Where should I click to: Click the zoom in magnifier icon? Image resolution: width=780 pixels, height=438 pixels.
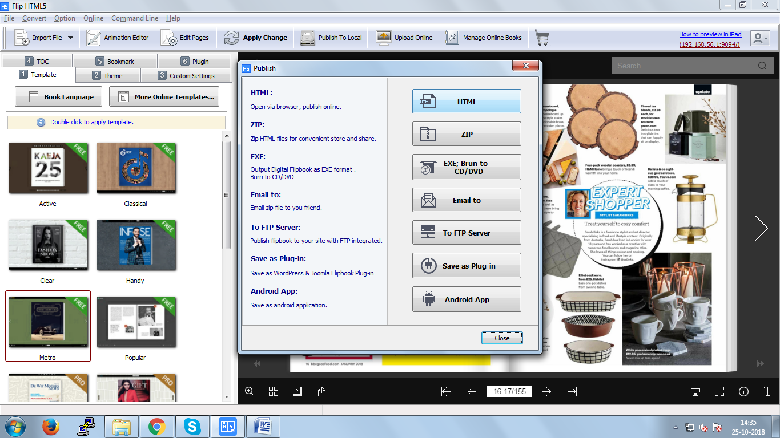[250, 391]
